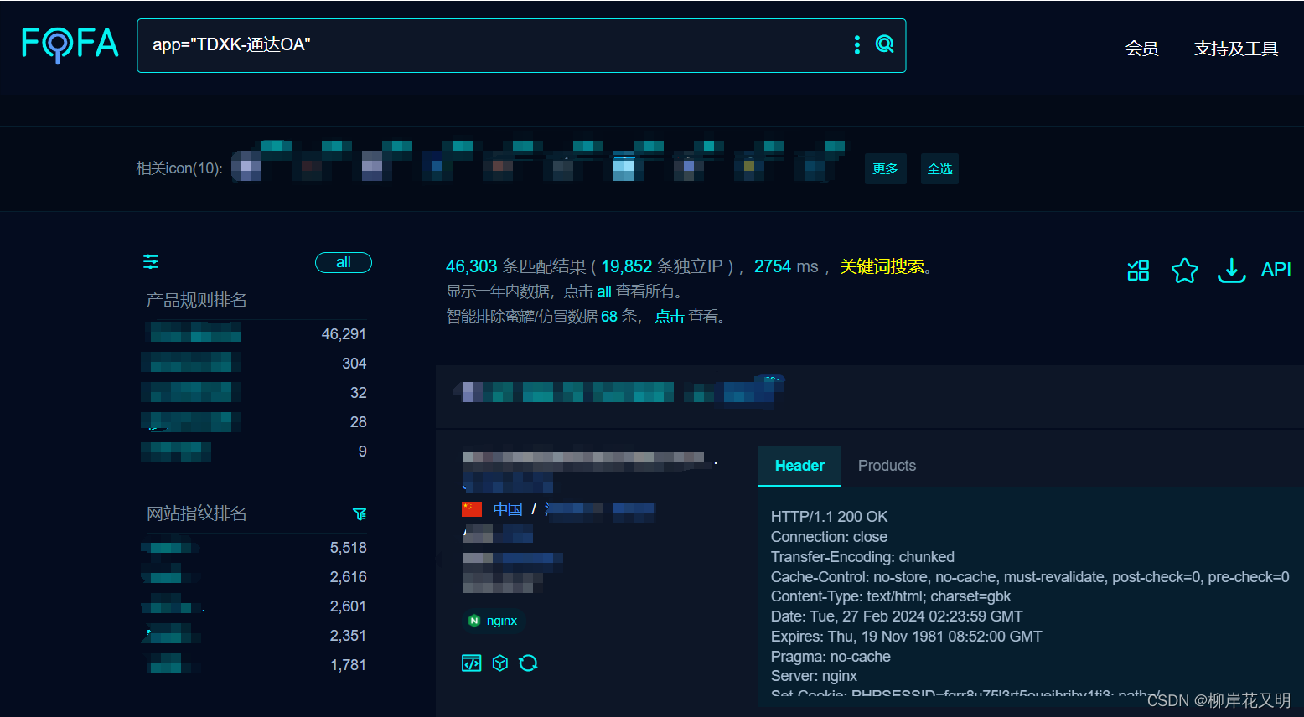Bookmark the query with the star icon

[x=1184, y=270]
